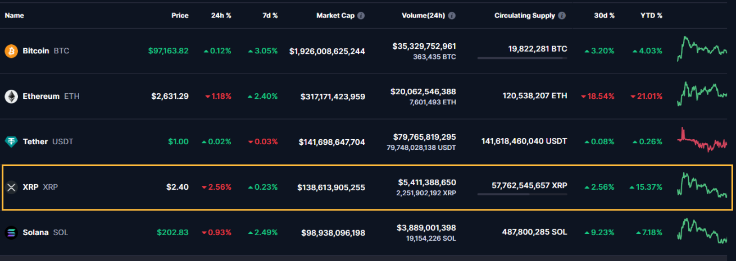Click Ethereum market cap $317,171,423,959
The width and height of the screenshot is (736, 261).
(x=333, y=97)
